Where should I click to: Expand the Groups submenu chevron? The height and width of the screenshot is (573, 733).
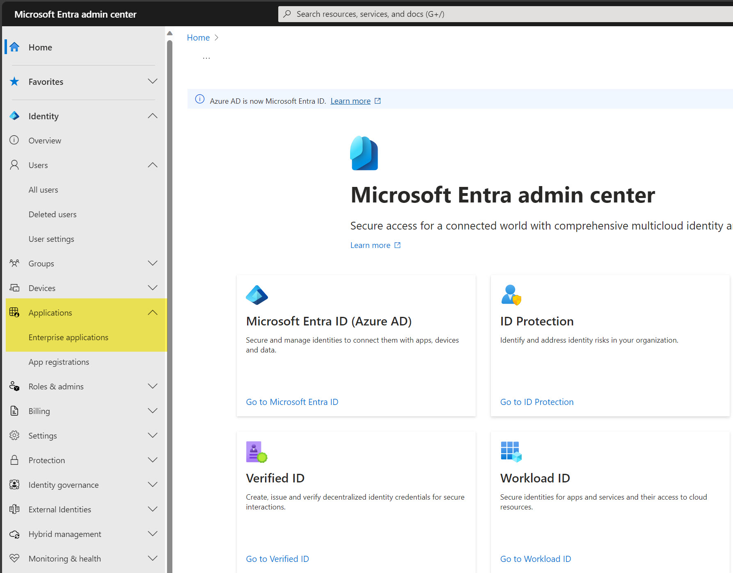tap(153, 263)
